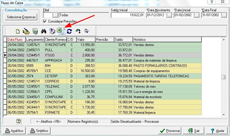Click the Processar button
This screenshot has width=230, height=136.
170,131
